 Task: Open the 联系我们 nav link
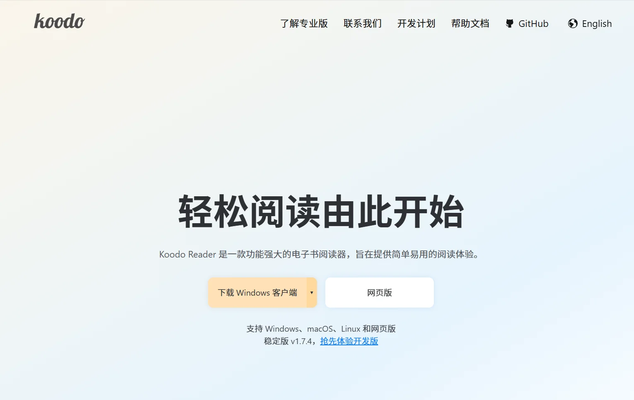(363, 24)
